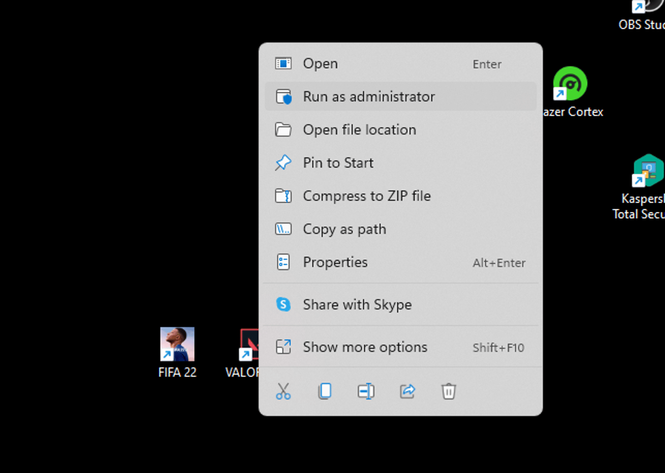Screen dimensions: 665x473
Task: Click the Rename icon
Action: (366, 391)
